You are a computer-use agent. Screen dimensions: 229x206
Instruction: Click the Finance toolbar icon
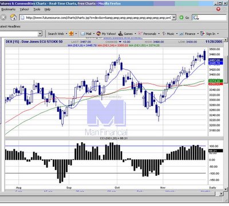pos(181,34)
